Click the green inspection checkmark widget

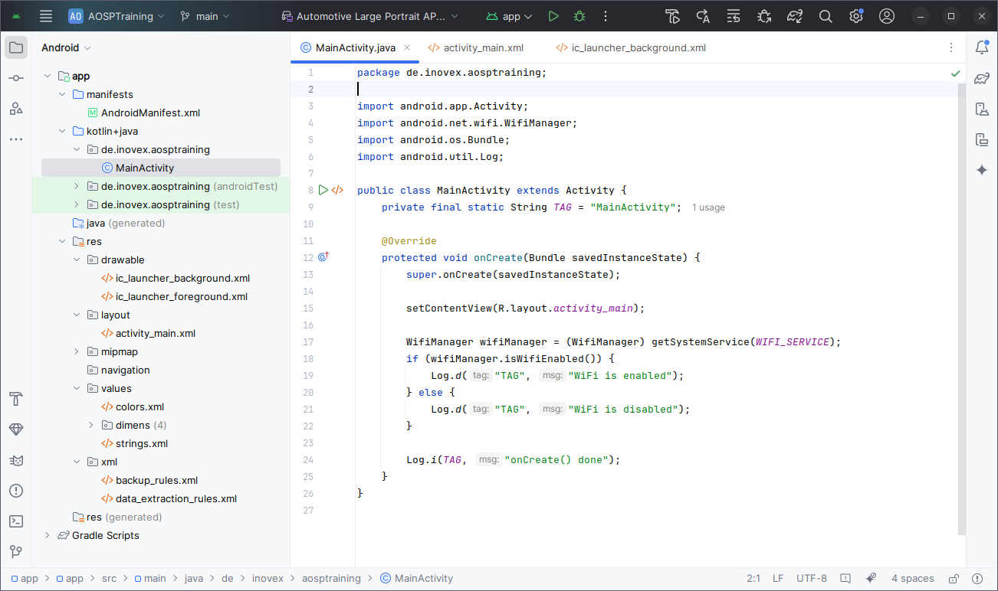click(x=955, y=73)
